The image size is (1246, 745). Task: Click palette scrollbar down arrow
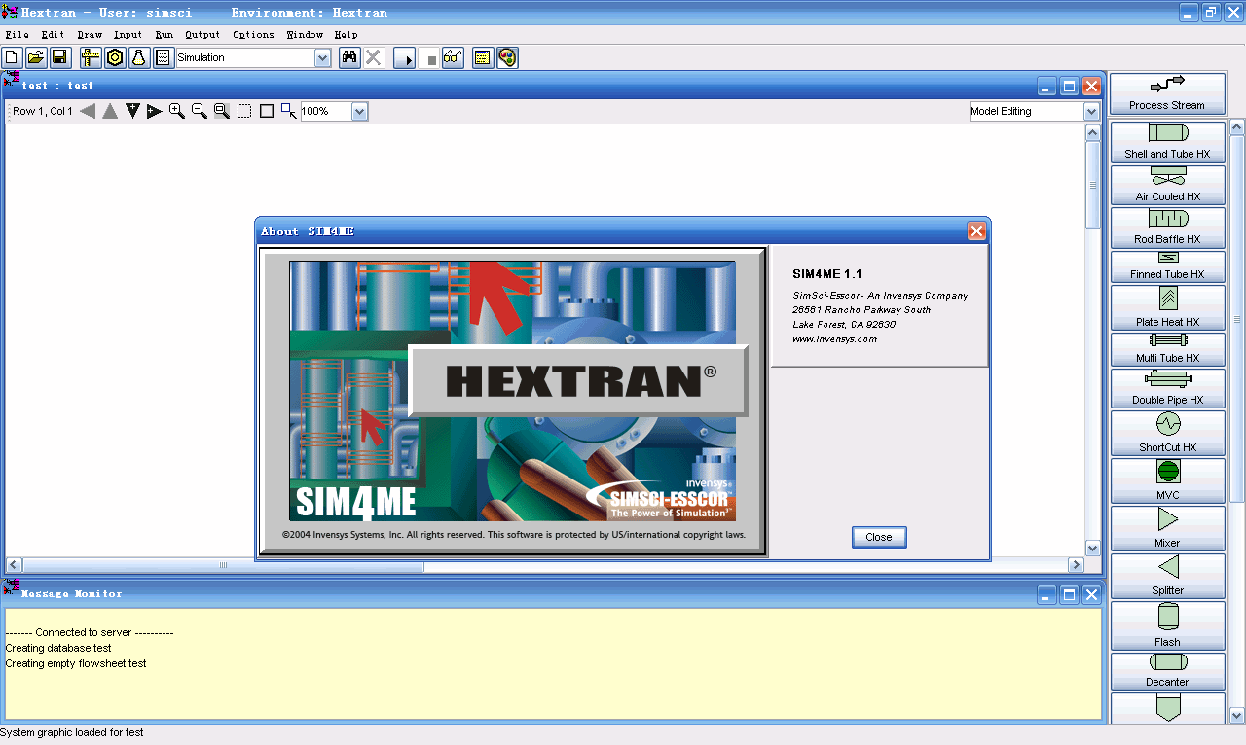1237,715
